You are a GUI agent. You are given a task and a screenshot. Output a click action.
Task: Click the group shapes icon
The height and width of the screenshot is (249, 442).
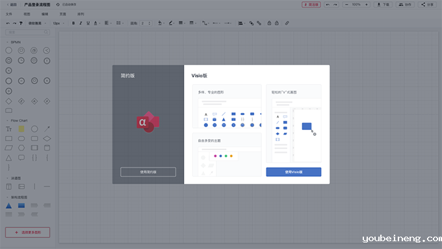coord(252,23)
